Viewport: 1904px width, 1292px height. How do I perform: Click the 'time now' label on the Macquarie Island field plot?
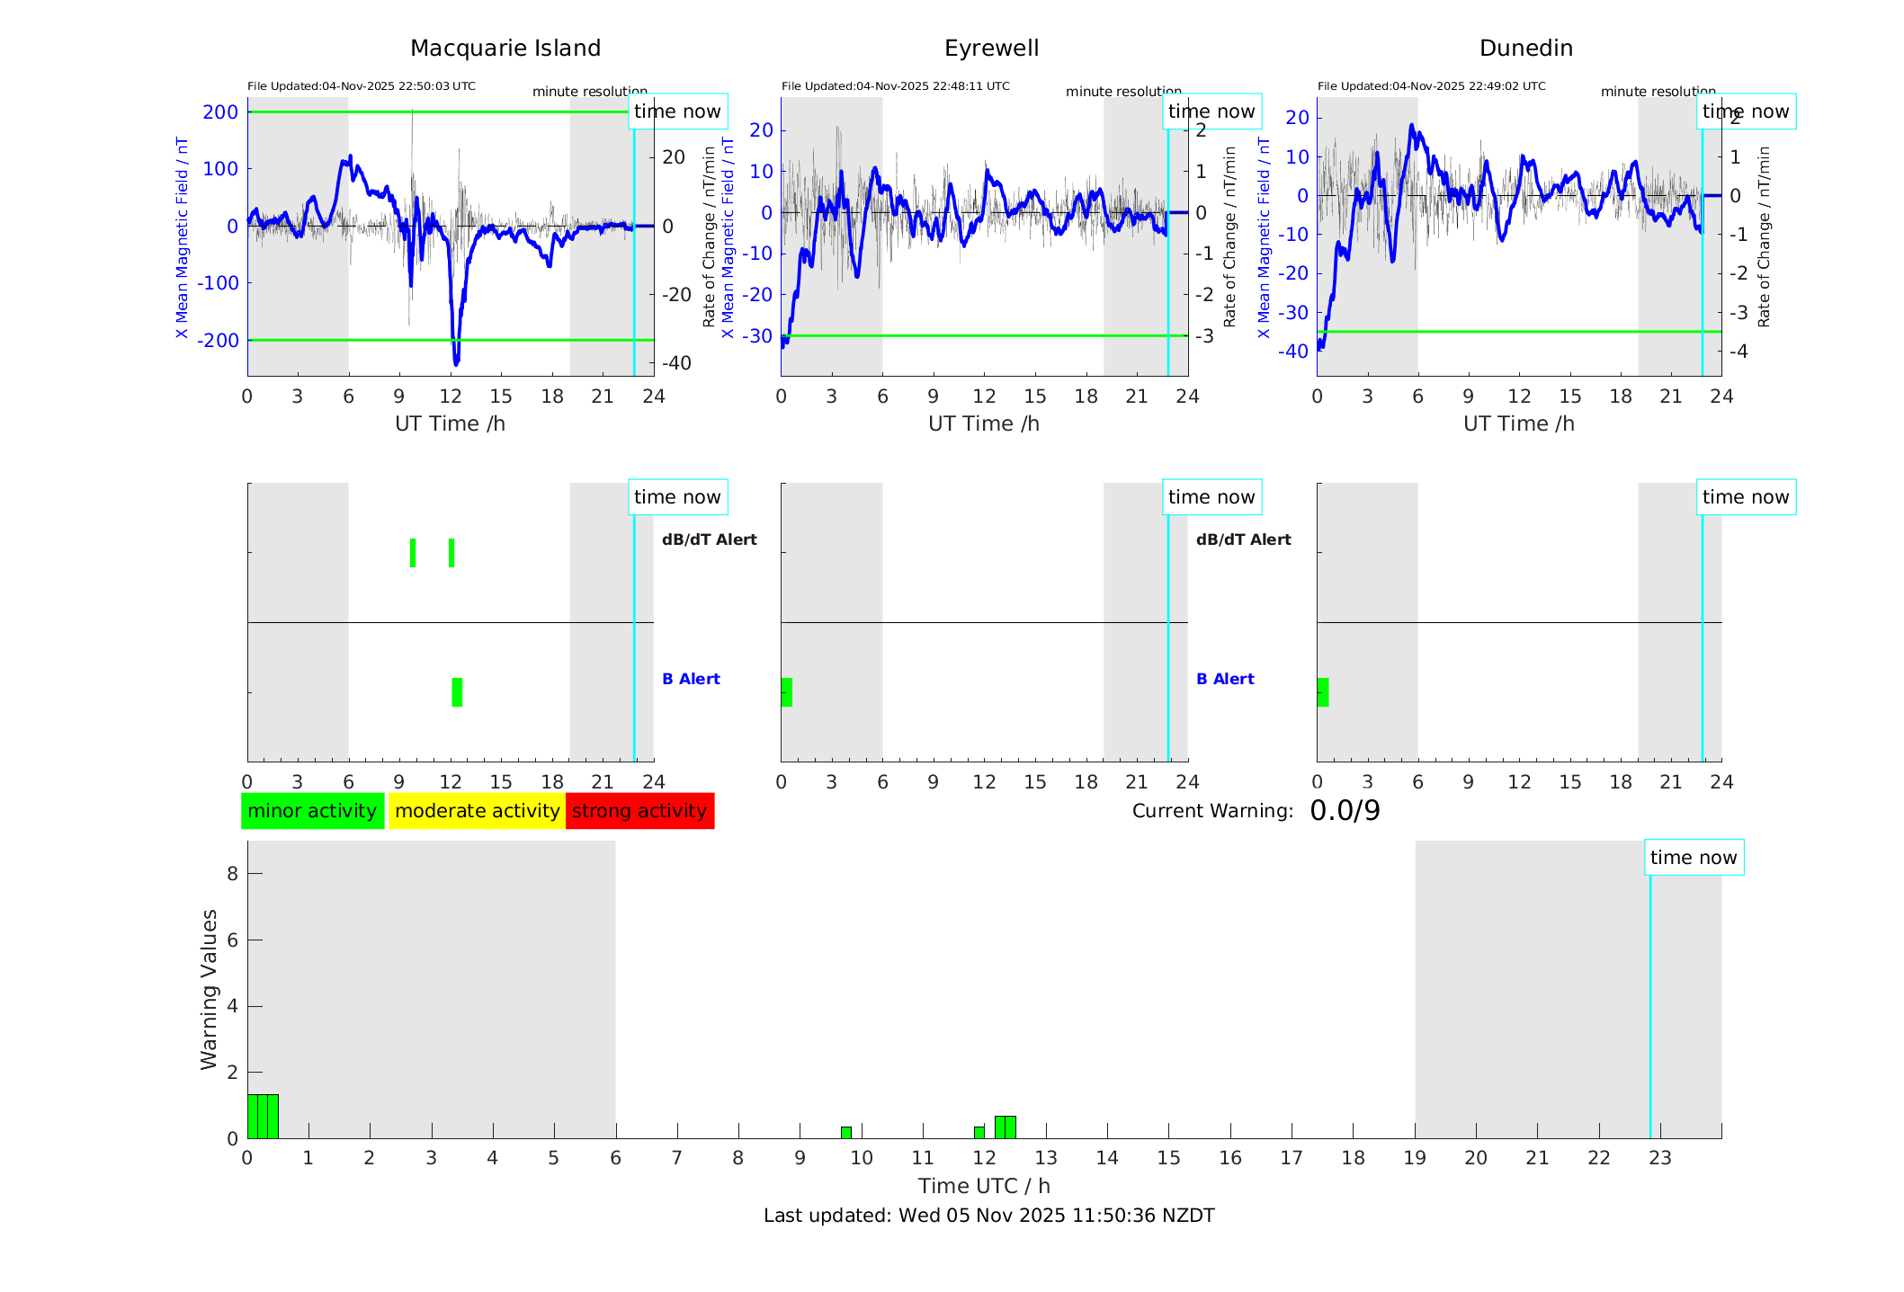coord(677,111)
